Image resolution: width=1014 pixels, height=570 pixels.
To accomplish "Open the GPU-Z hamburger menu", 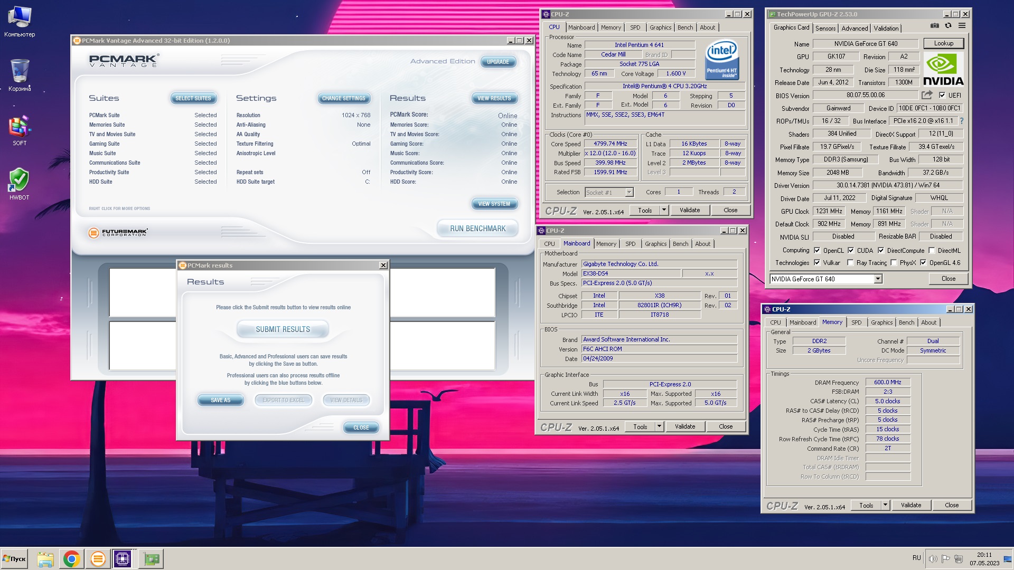I will click(x=962, y=25).
